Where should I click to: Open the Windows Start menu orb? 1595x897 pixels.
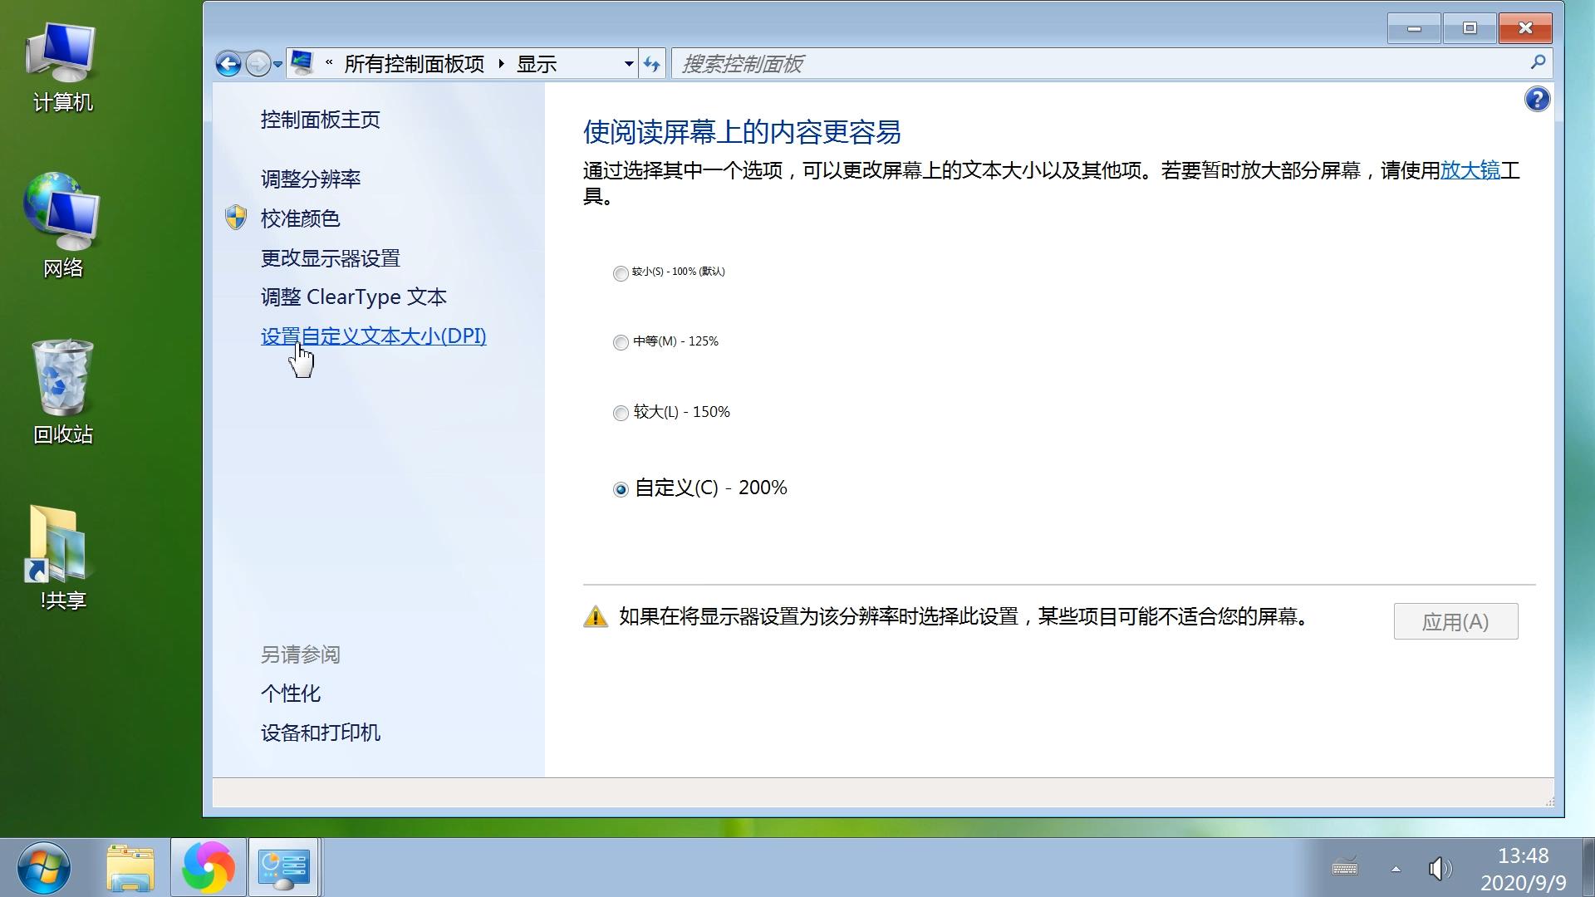pyautogui.click(x=42, y=867)
